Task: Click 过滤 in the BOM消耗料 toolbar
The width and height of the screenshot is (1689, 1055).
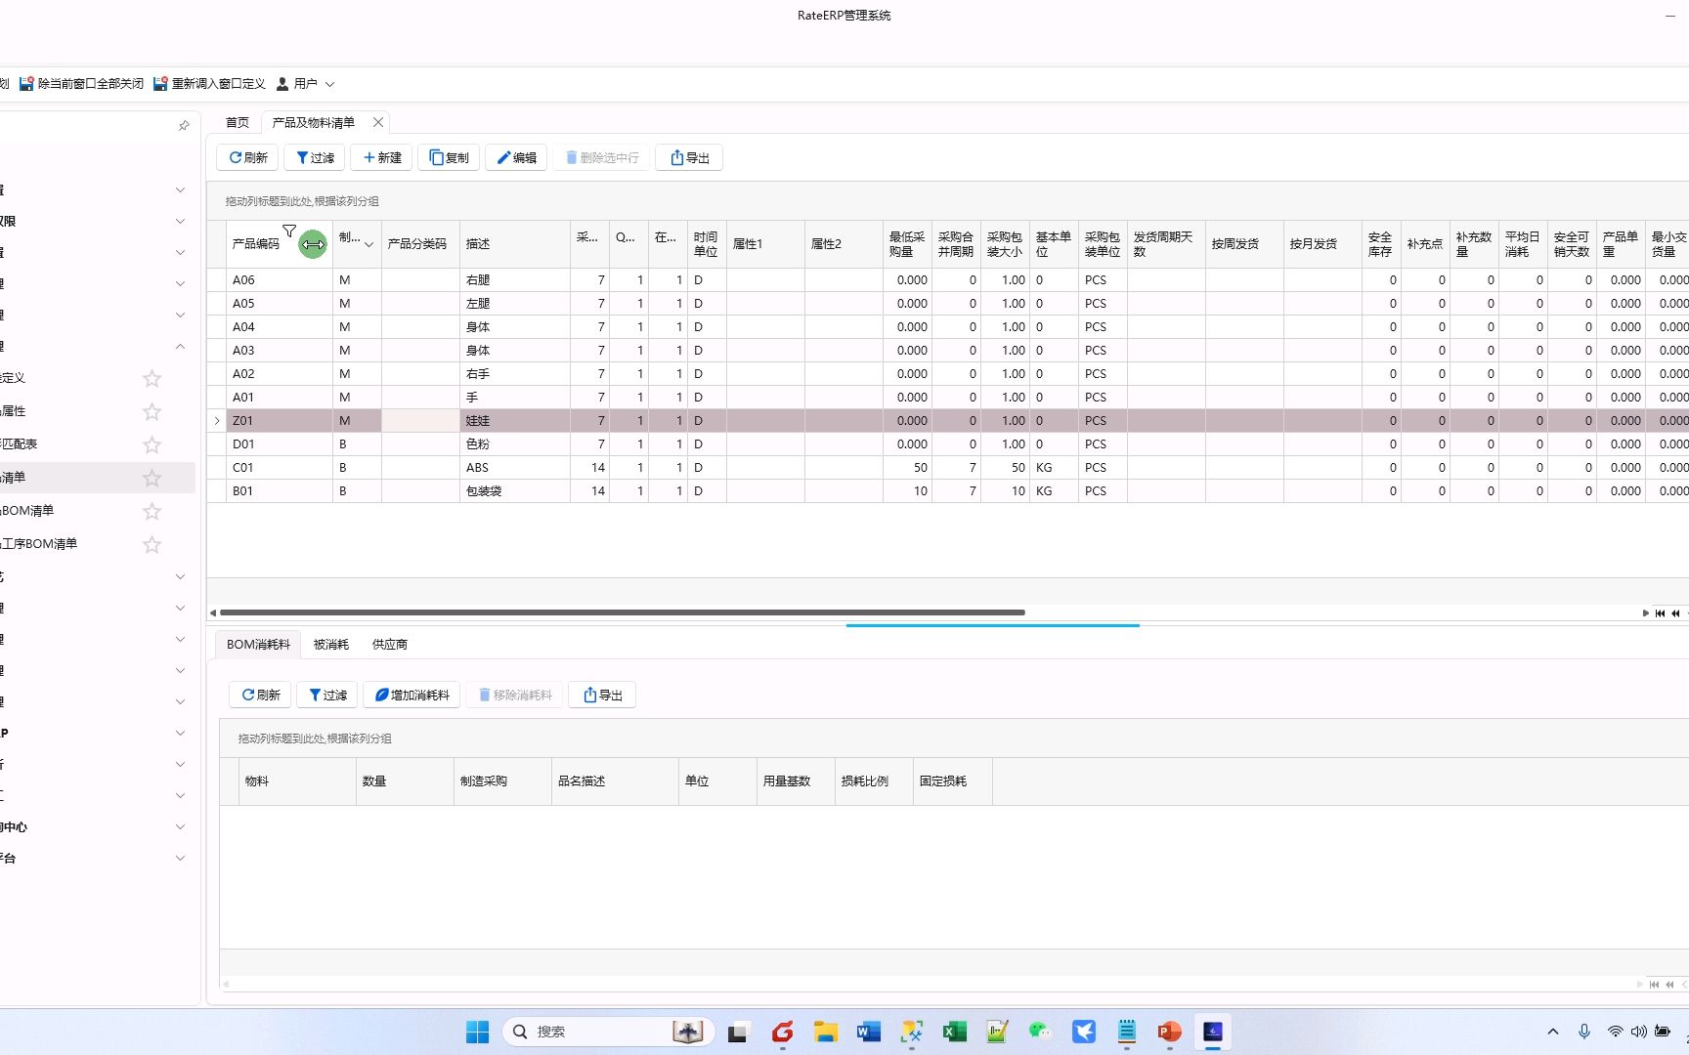Action: point(327,695)
